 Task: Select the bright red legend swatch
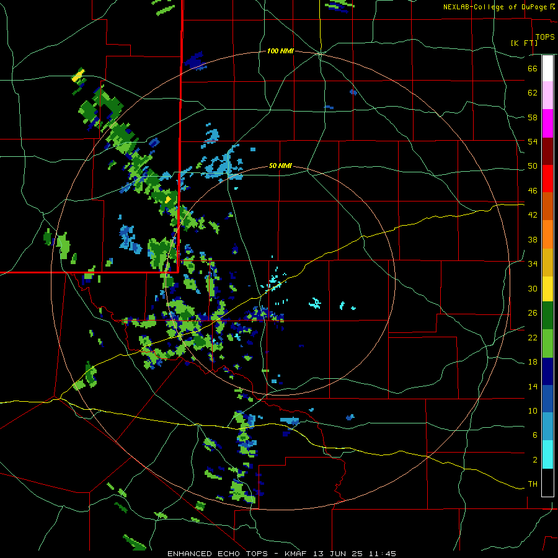547,179
